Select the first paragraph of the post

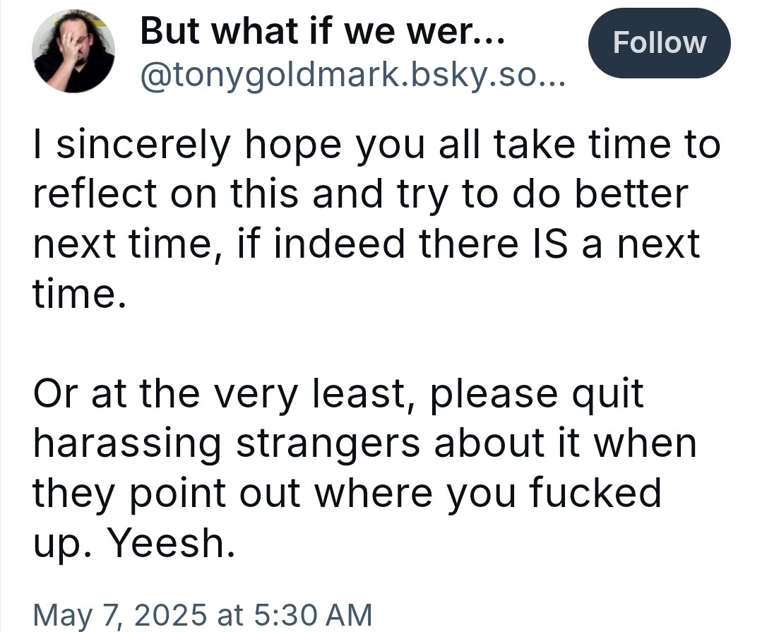tap(376, 219)
